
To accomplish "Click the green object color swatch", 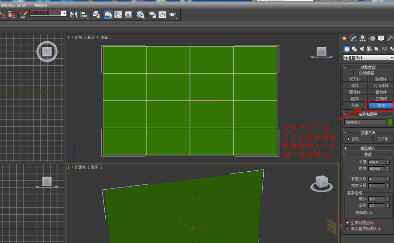I will tap(390, 122).
